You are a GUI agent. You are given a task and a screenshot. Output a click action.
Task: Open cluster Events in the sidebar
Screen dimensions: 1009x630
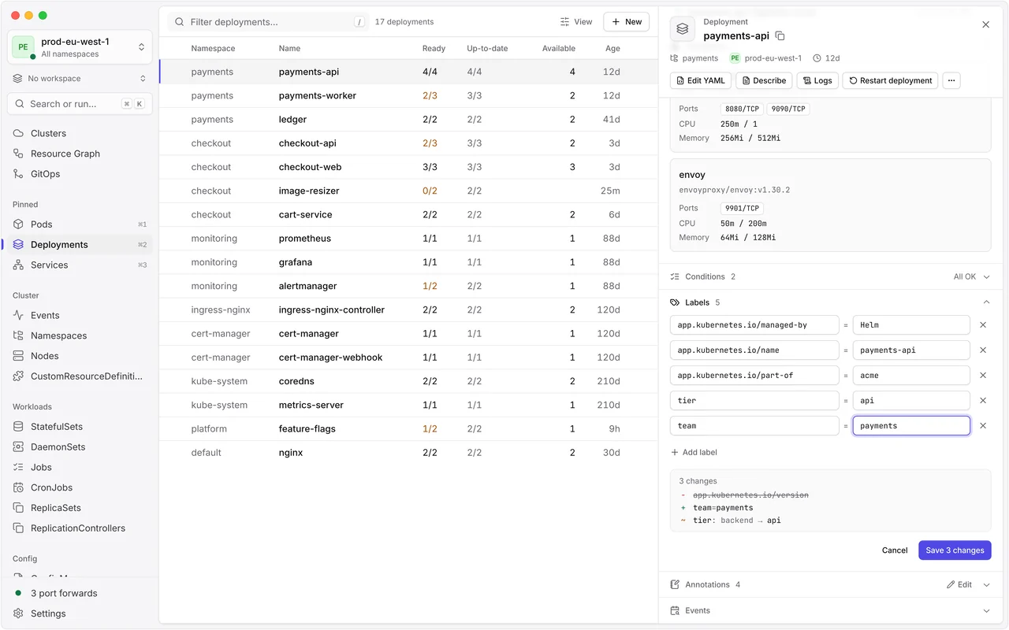79,316
